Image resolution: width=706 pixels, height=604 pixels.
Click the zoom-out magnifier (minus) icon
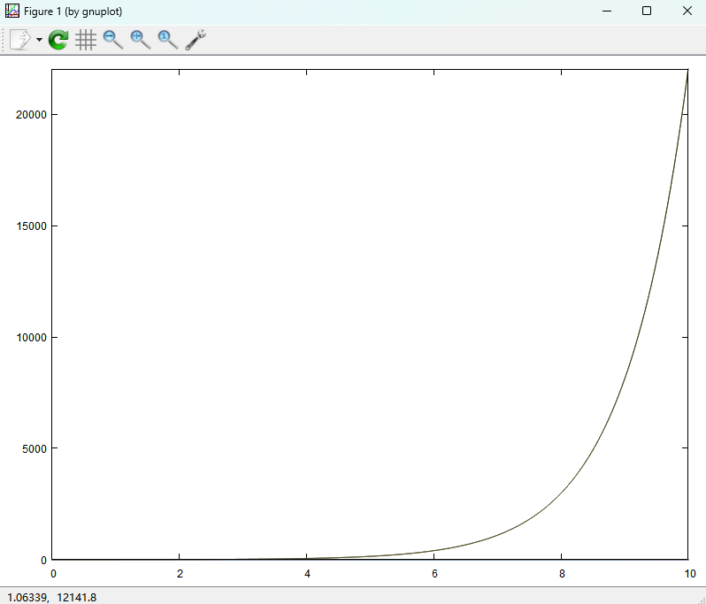pos(113,40)
